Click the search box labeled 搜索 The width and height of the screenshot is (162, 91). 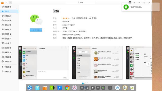tap(80, 2)
